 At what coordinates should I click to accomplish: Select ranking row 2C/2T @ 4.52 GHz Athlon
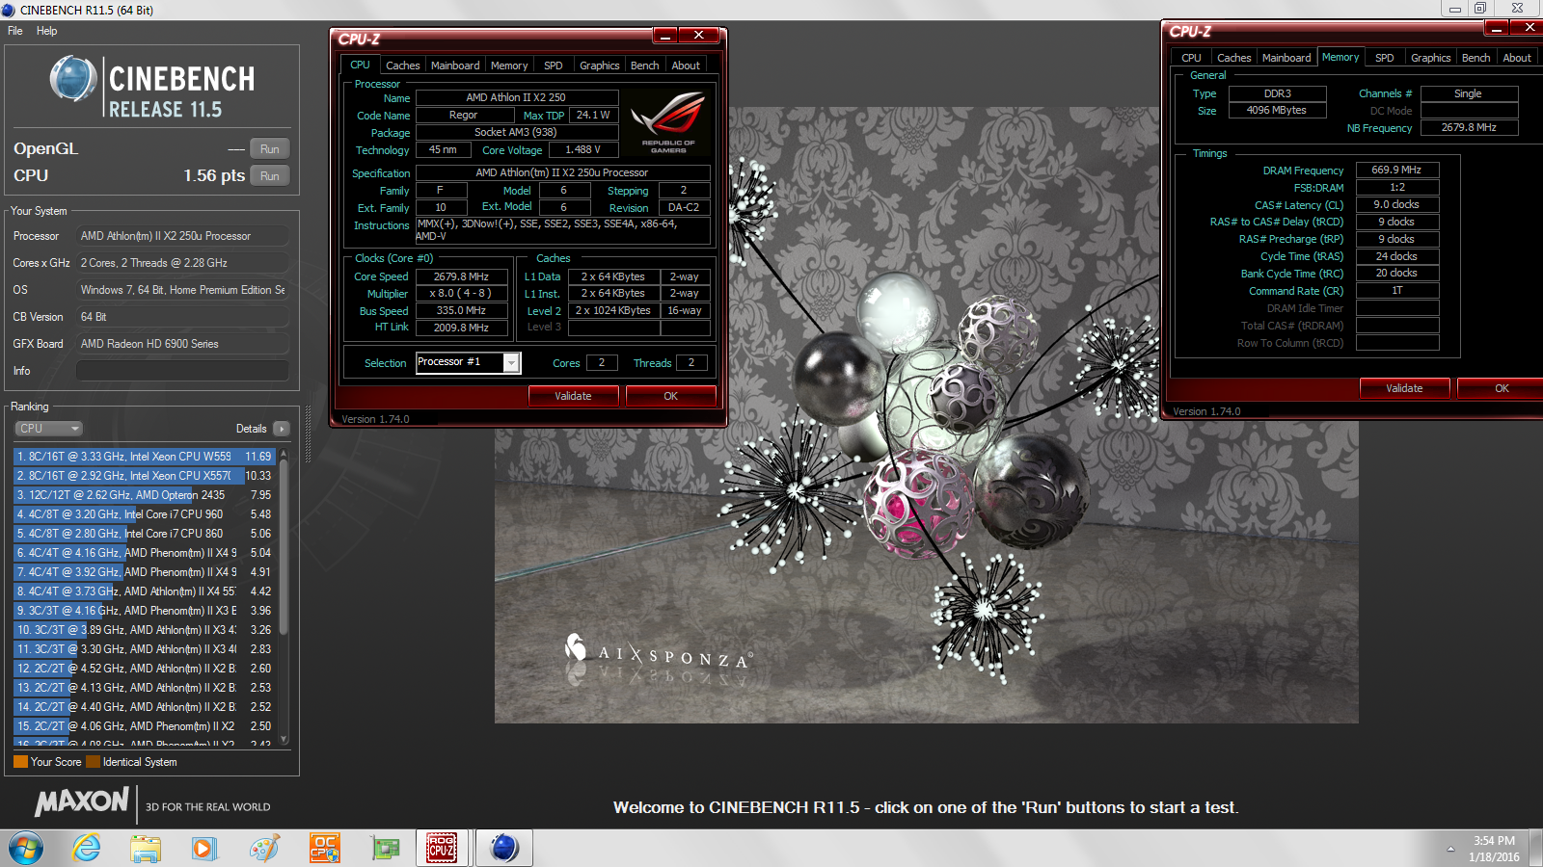145,669
